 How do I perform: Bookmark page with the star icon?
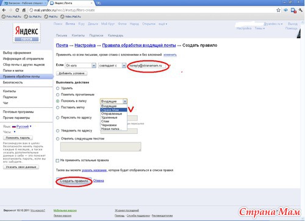278,10
